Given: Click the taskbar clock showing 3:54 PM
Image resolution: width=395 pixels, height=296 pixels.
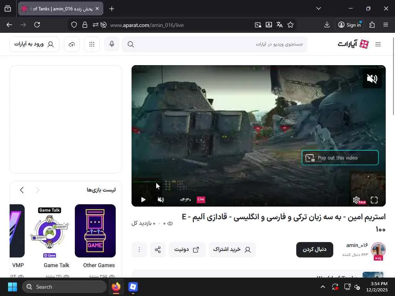Looking at the screenshot, I should [377, 287].
